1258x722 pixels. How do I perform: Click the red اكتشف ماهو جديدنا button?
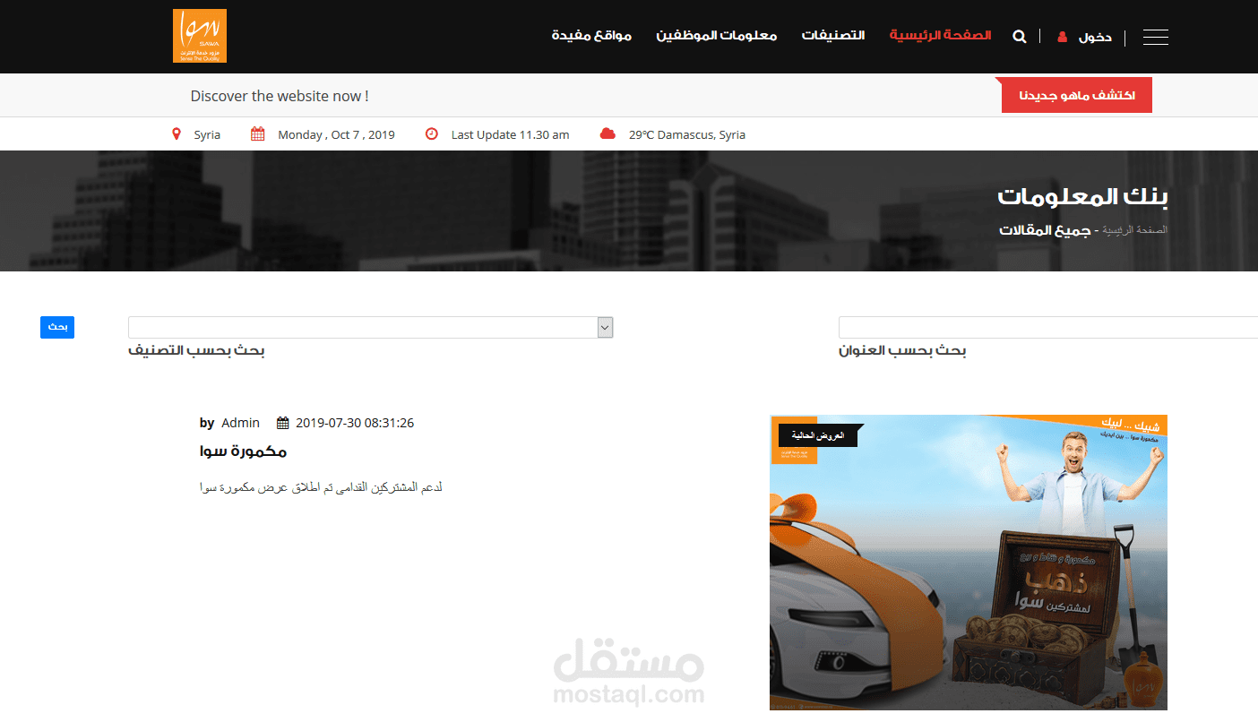[x=1077, y=95]
